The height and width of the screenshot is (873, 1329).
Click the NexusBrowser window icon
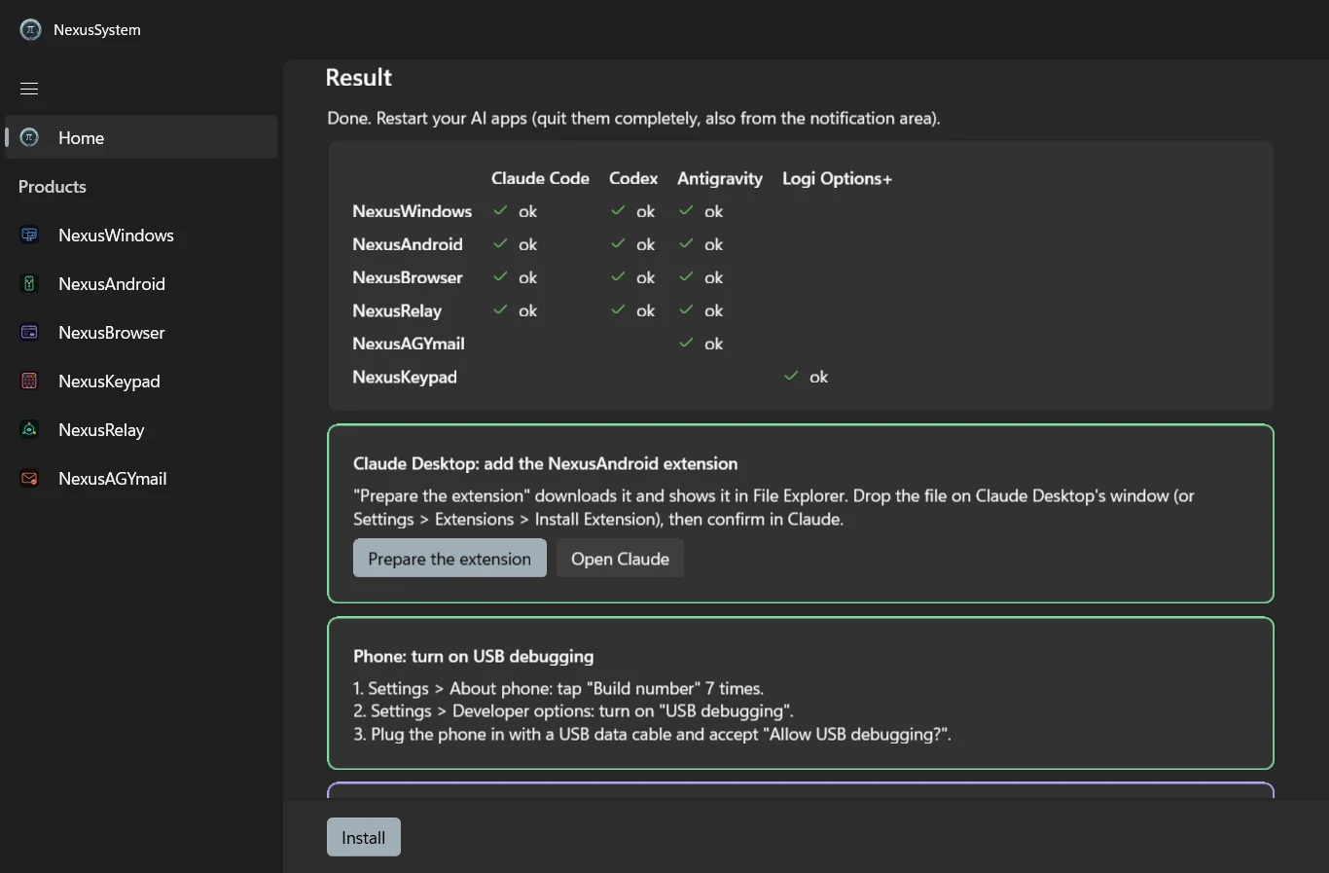click(29, 332)
